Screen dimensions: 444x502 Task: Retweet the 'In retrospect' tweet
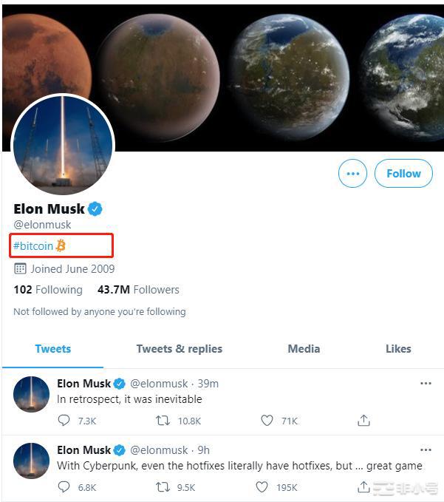pos(163,421)
